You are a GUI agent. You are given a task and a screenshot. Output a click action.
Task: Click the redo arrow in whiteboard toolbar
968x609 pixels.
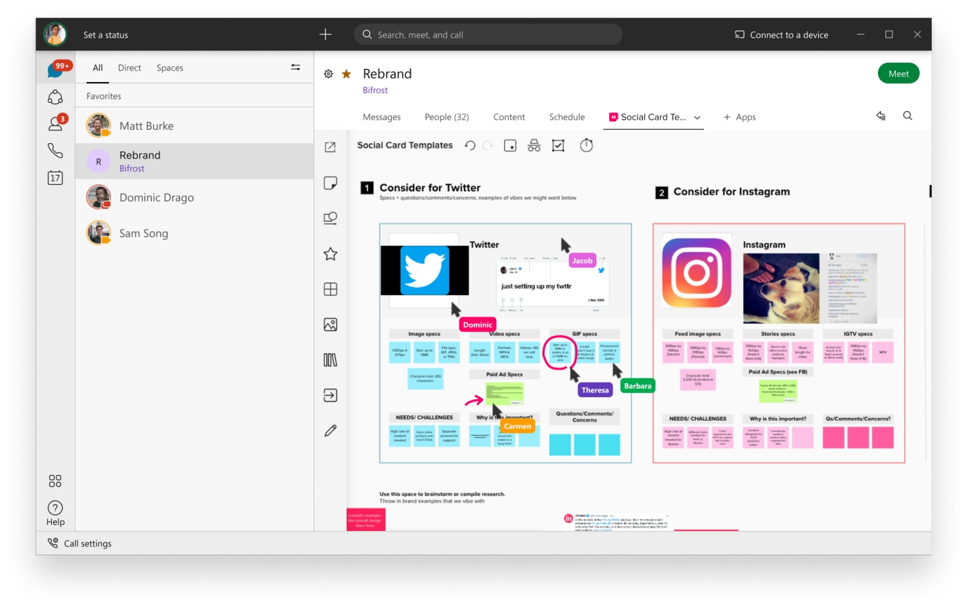coord(488,145)
